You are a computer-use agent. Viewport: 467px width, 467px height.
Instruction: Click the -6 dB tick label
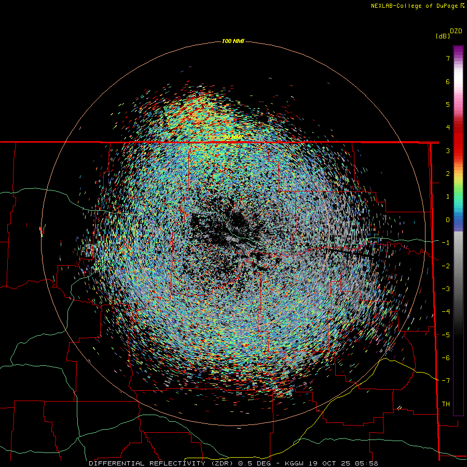click(x=446, y=358)
